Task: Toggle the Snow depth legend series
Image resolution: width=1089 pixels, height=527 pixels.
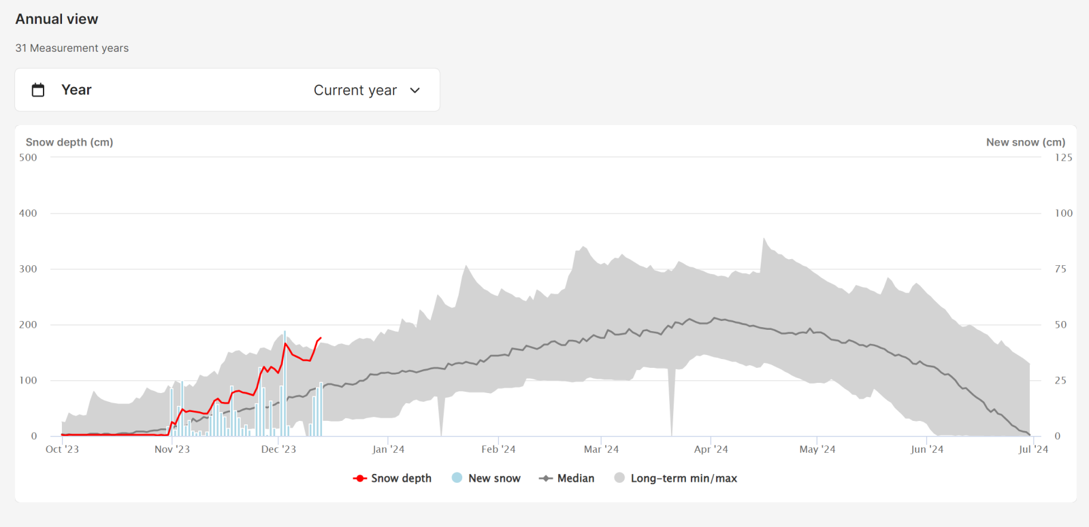Action: click(401, 478)
